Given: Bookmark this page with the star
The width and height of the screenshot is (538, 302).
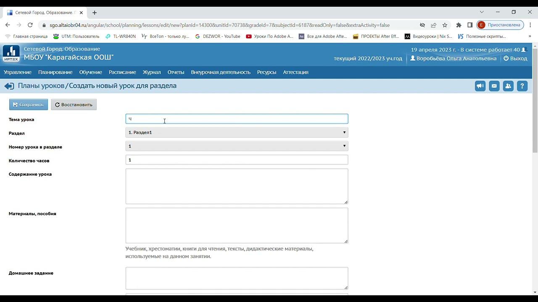Looking at the screenshot, I should (x=445, y=25).
